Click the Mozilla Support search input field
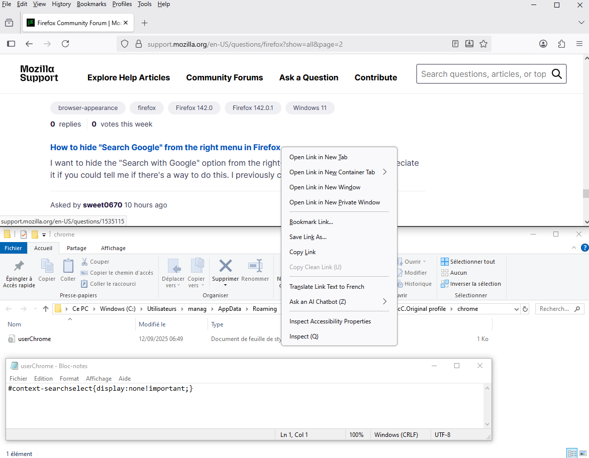 (x=482, y=74)
